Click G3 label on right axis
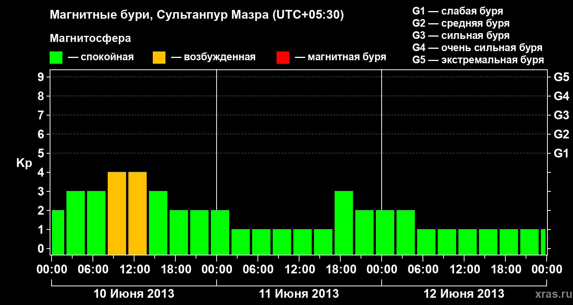This screenshot has height=305, width=573. pyautogui.click(x=561, y=115)
